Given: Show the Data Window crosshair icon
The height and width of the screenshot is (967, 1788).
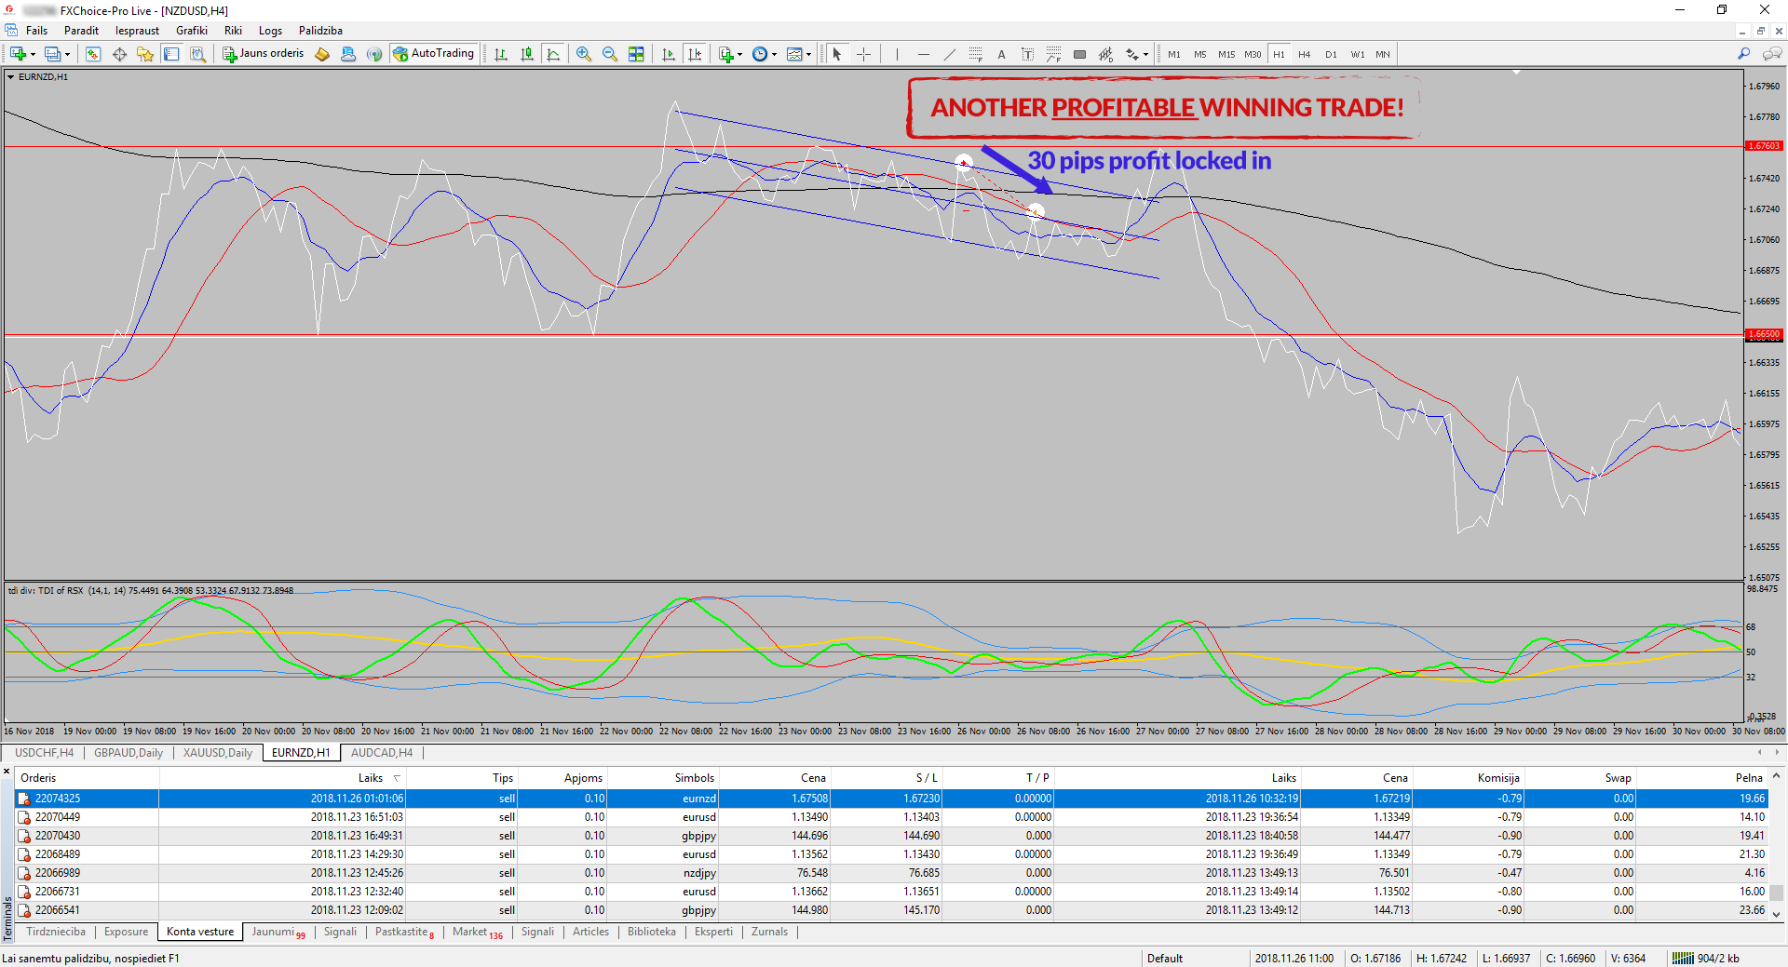Looking at the screenshot, I should [119, 54].
